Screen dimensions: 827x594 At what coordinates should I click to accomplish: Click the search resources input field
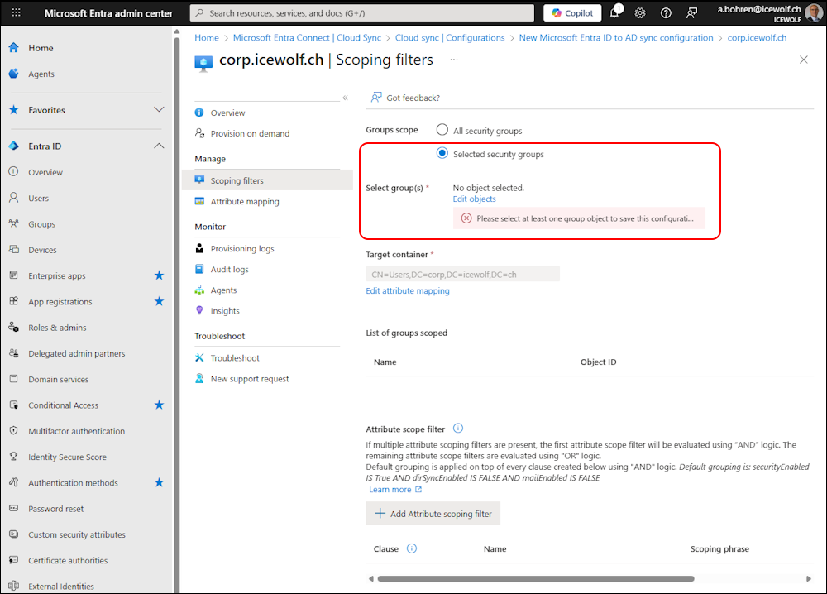tap(361, 13)
